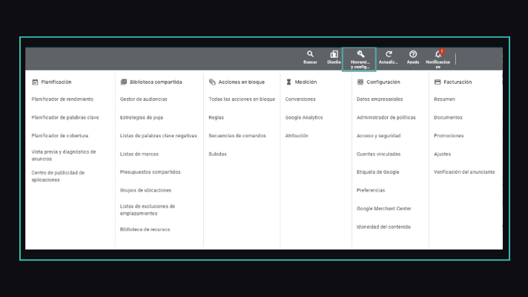528x297 pixels.
Task: Click the Acciones en bloque heading
Action: 242,82
